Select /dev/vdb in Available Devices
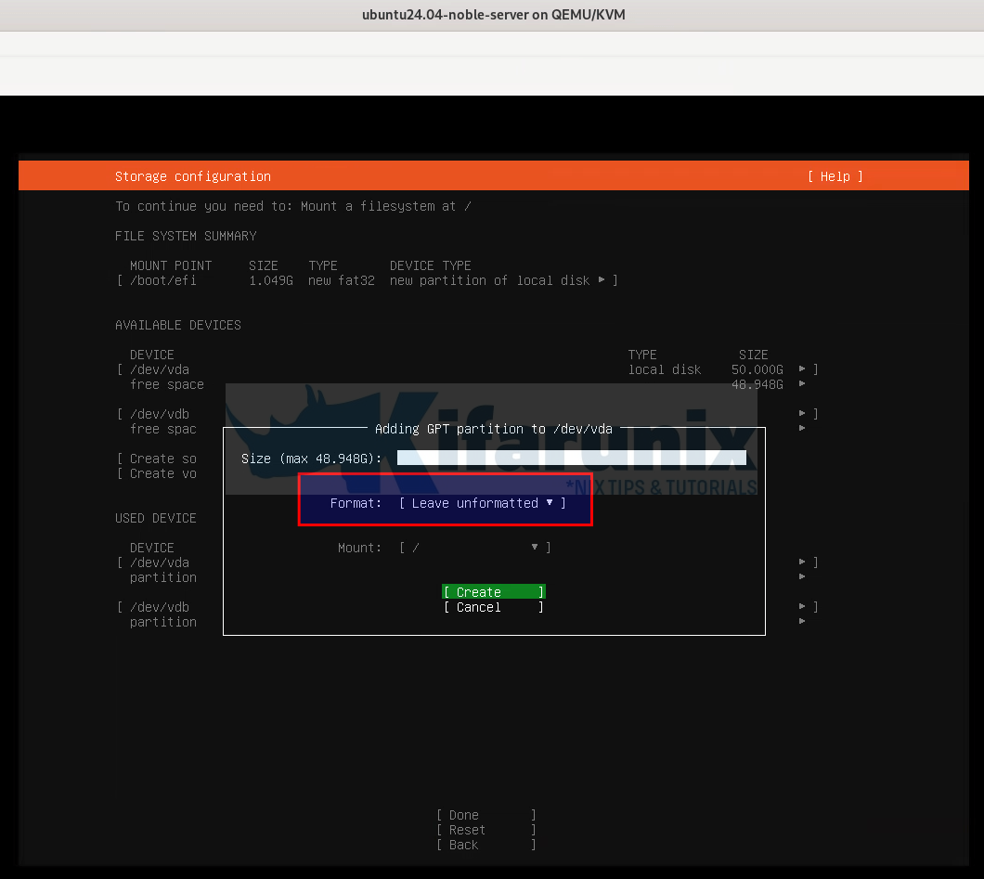 [x=160, y=414]
